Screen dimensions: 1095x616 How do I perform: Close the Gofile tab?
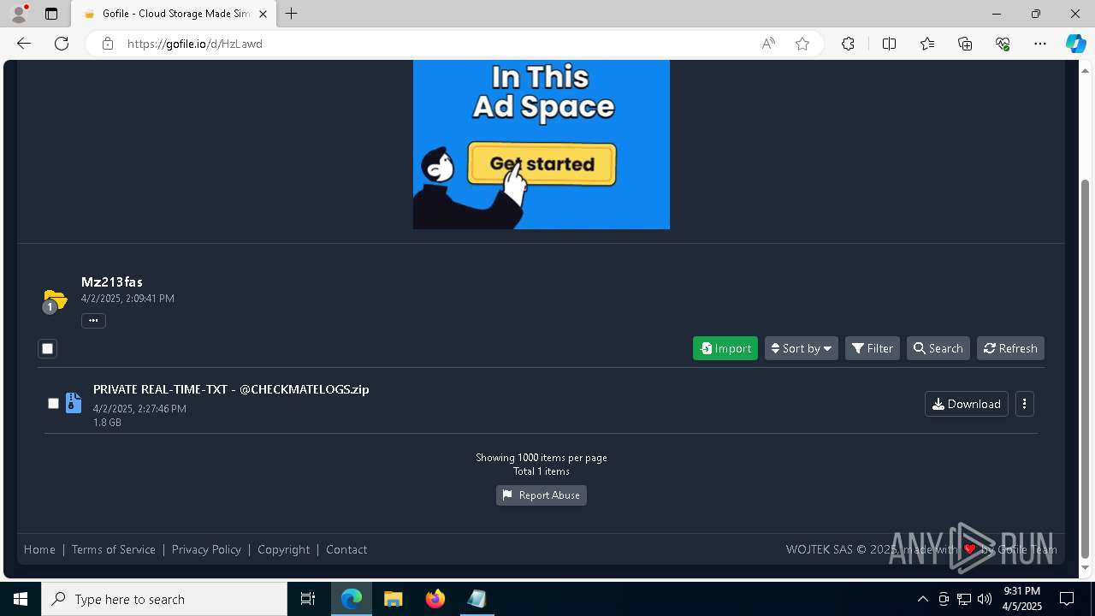coord(263,14)
